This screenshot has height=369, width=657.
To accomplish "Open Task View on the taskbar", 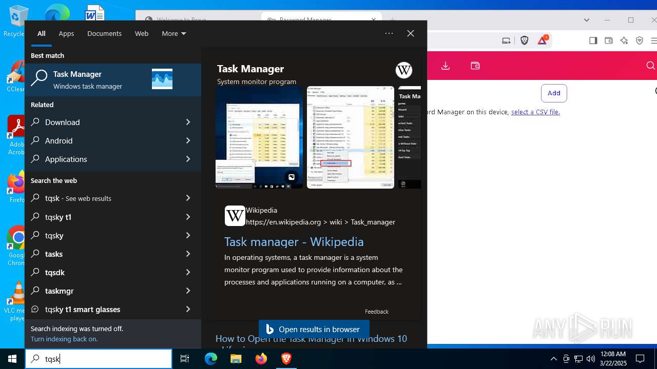I will (185, 359).
